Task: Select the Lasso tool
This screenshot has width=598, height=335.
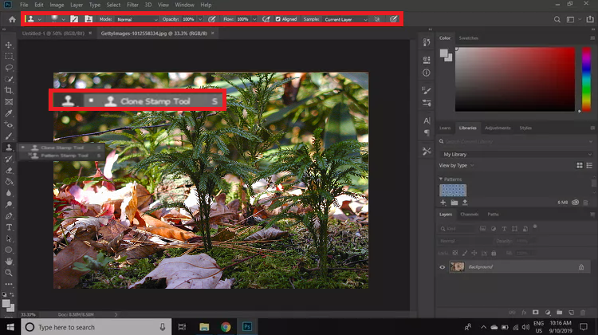Action: (9, 68)
